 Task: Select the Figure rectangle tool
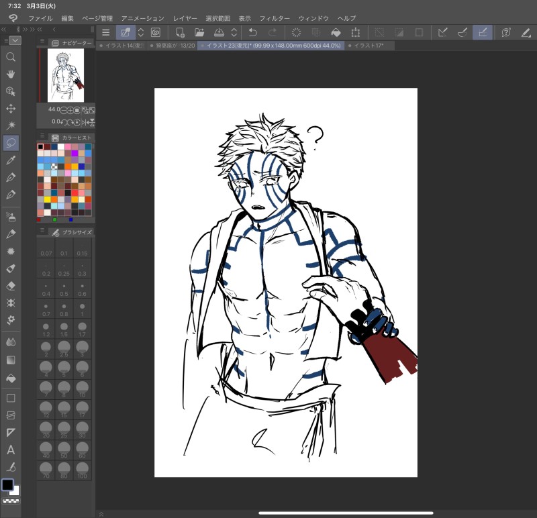tap(11, 398)
